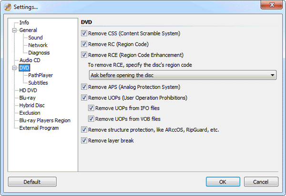This screenshot has height=196, width=286.
Task: Select PathPlayer under DVD
Action: [x=40, y=75]
